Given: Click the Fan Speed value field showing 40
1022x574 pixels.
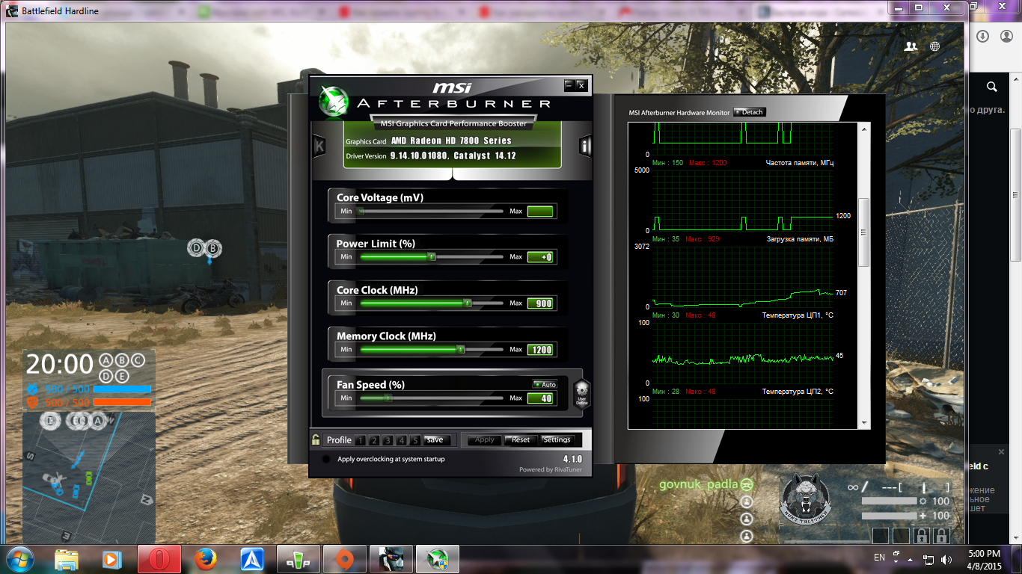Looking at the screenshot, I should [x=540, y=398].
